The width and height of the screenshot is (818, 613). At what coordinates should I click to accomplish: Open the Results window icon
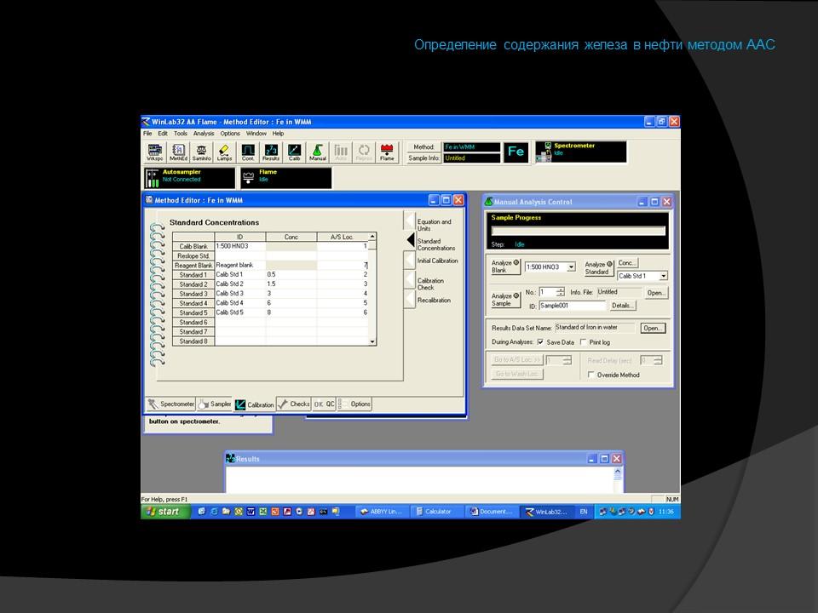click(271, 152)
